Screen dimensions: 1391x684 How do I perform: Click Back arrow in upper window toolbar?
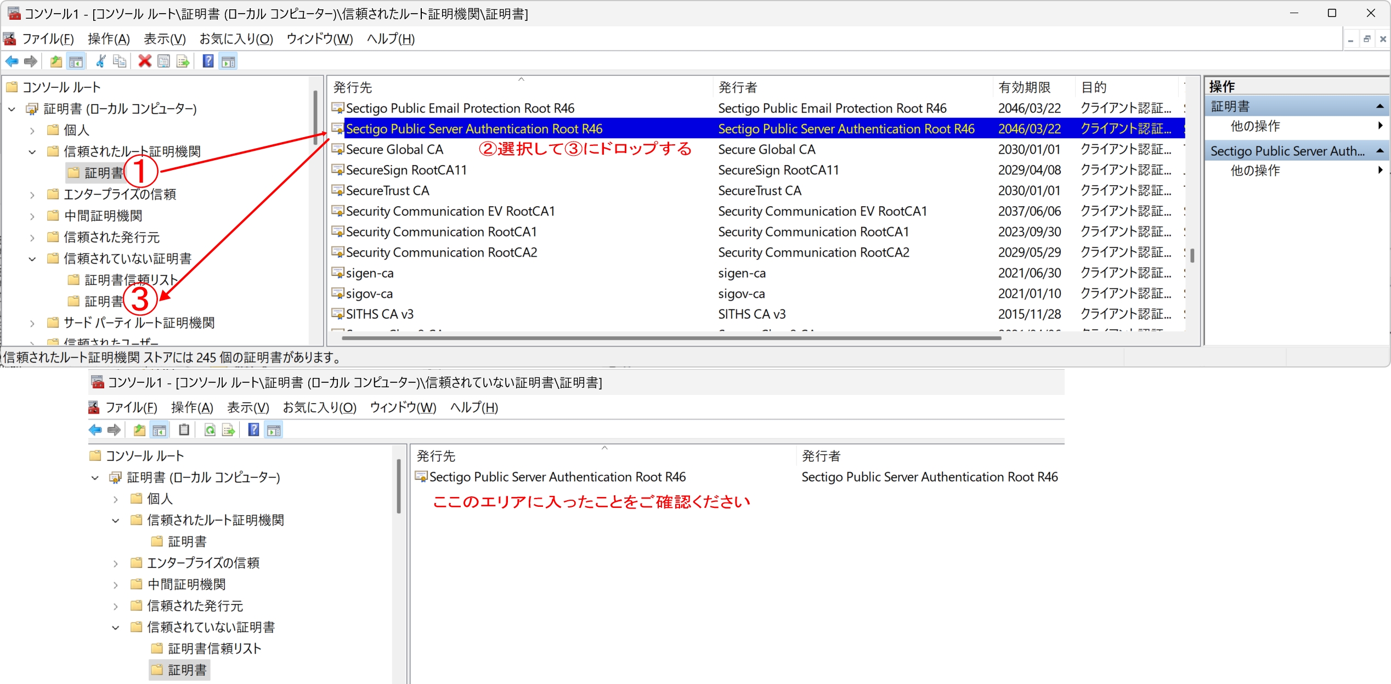coord(12,61)
